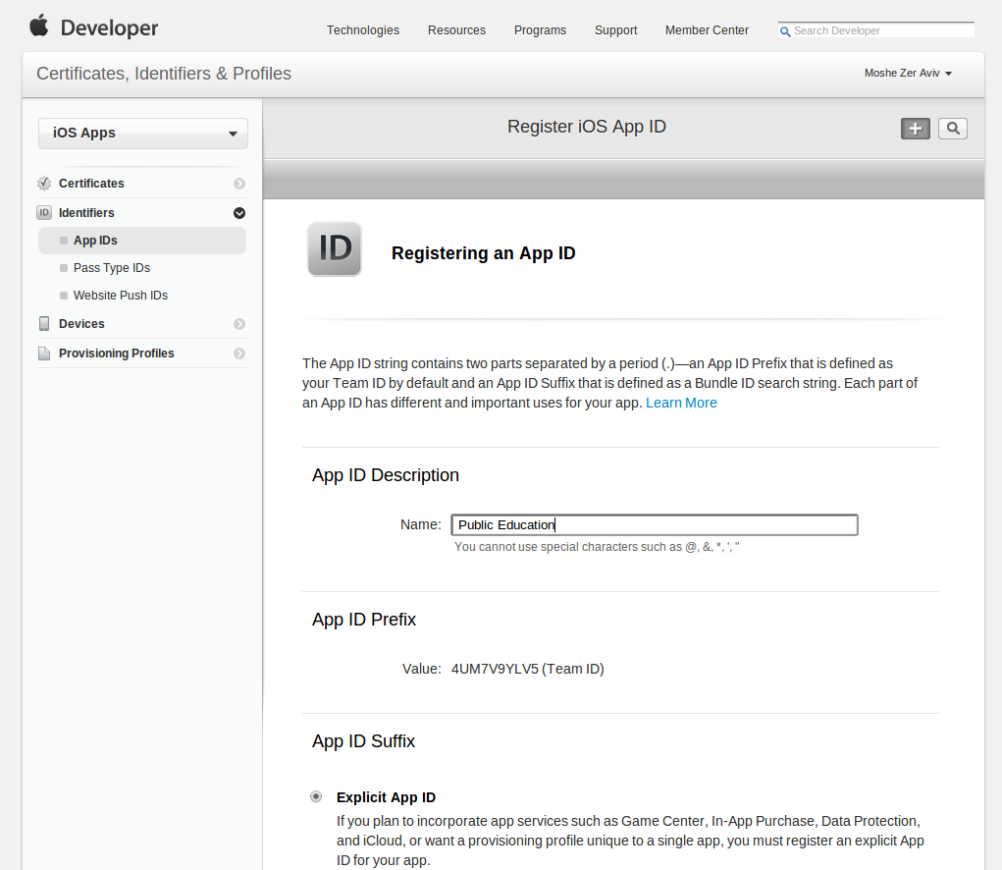The image size is (1002, 870).
Task: Open the Programs menu
Action: tap(540, 30)
